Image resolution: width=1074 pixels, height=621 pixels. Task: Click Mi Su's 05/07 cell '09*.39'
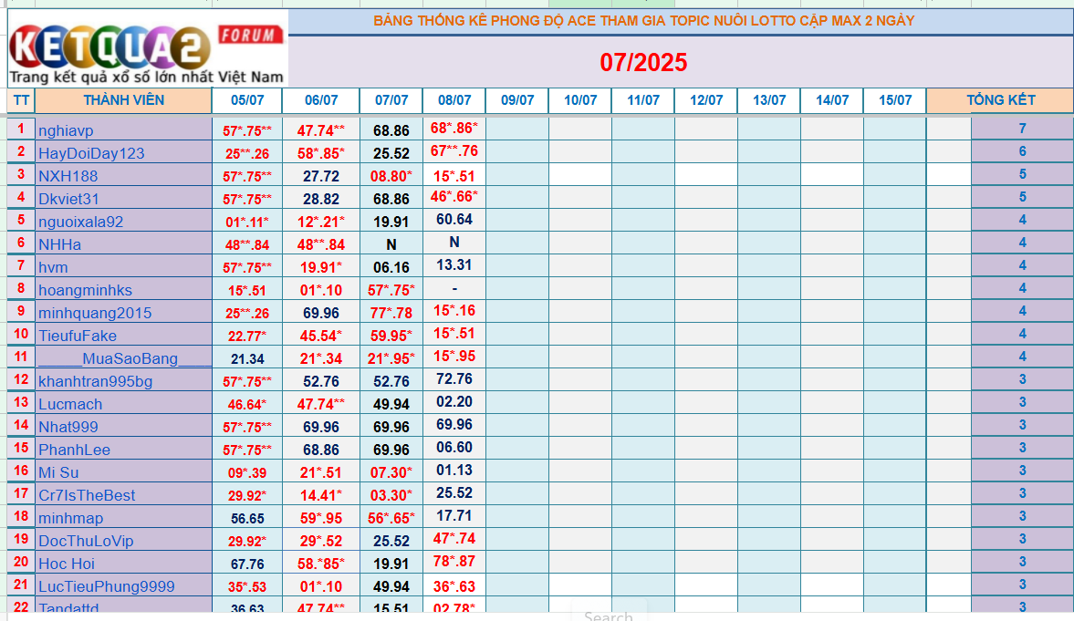click(x=247, y=472)
